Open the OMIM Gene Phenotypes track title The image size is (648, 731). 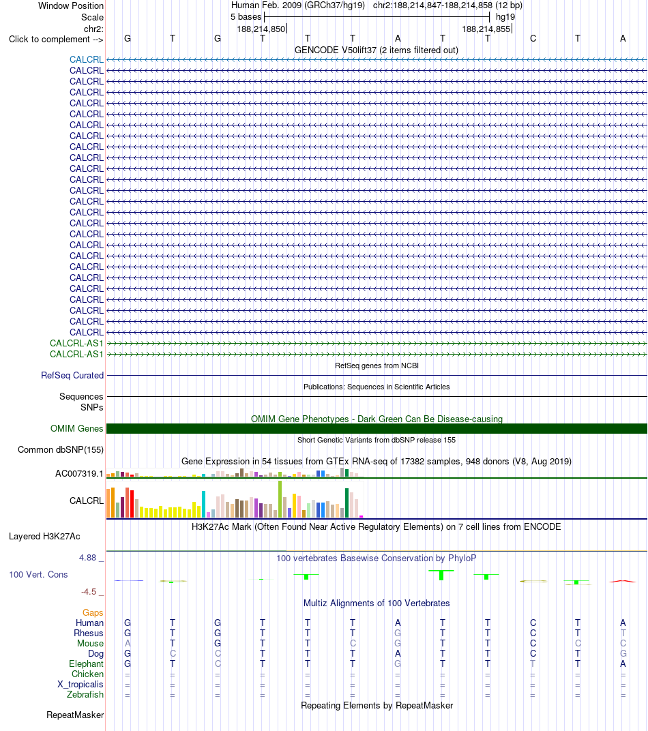click(377, 419)
